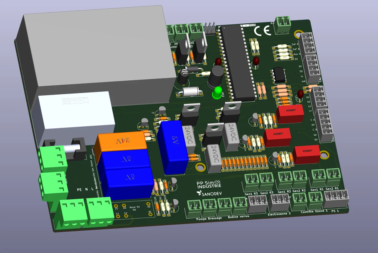Select the long black DIP microcontroller chip

[238, 63]
